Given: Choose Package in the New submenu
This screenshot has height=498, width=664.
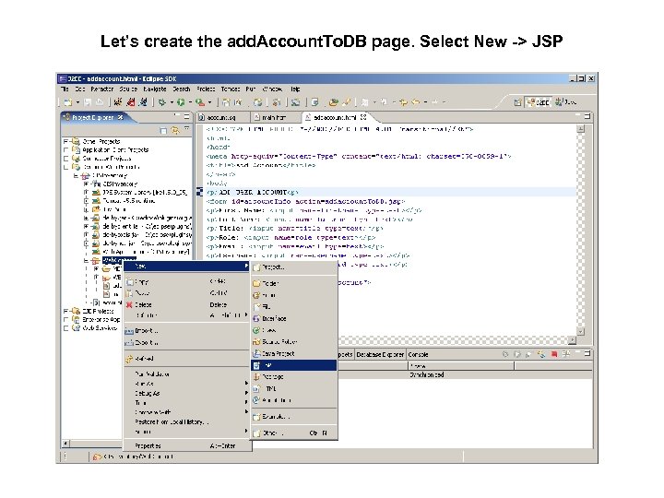Looking at the screenshot, I should (294, 376).
